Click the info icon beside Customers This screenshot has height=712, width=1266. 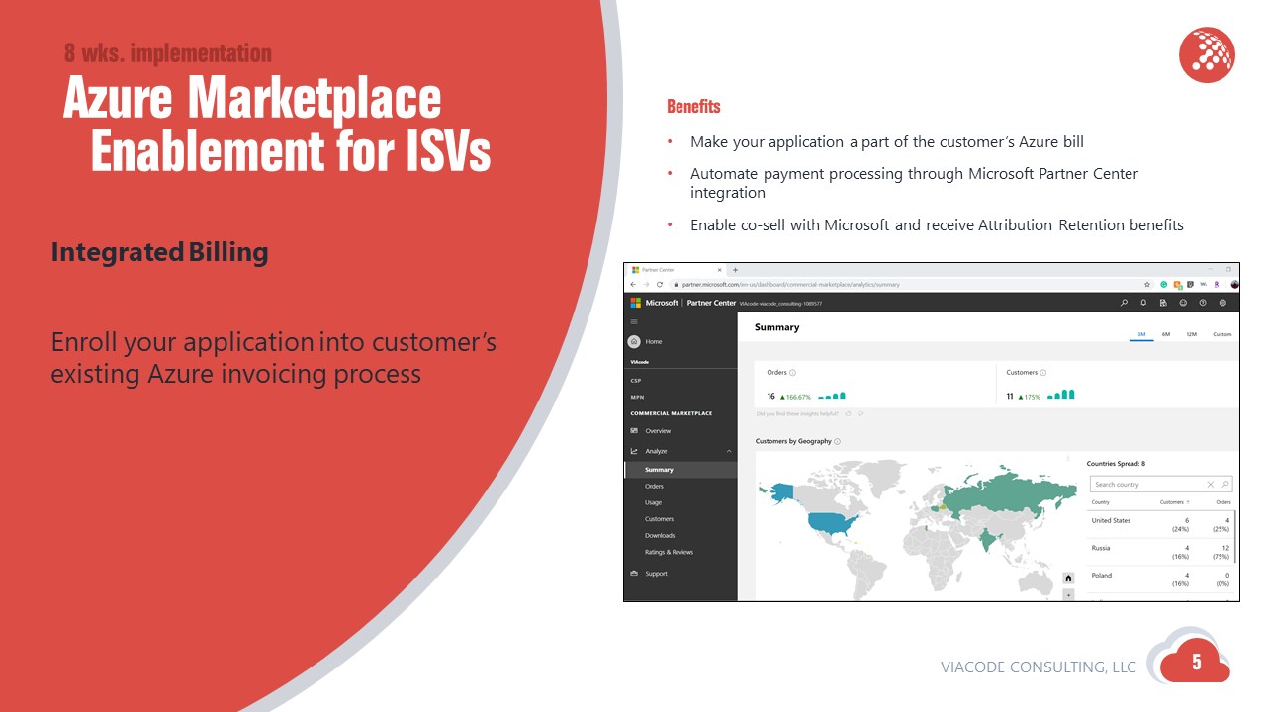(x=1043, y=373)
